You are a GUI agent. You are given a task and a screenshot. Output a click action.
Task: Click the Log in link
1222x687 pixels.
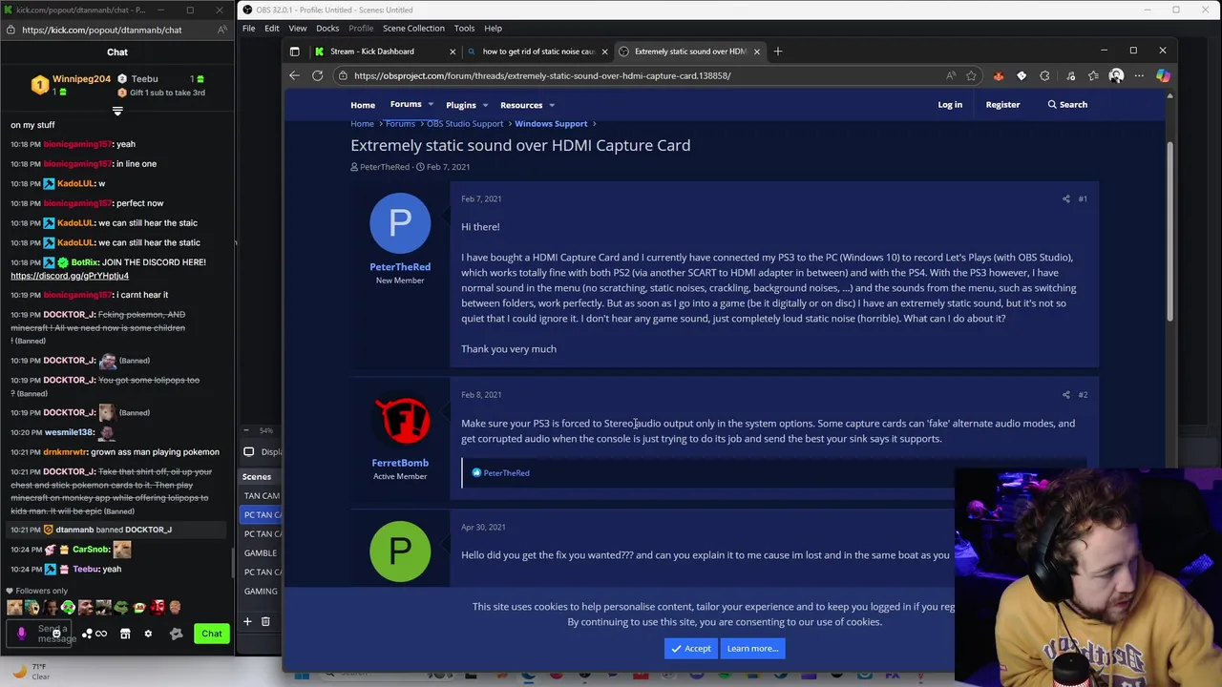click(x=950, y=104)
